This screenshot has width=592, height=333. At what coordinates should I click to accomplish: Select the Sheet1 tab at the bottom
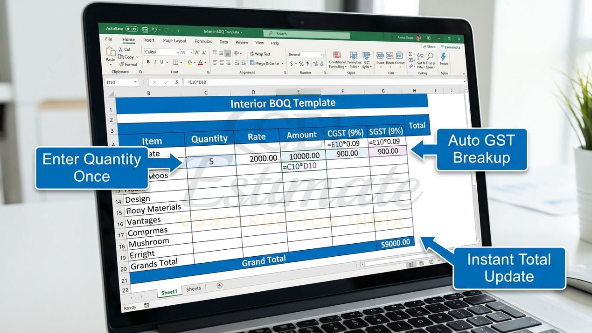click(169, 293)
